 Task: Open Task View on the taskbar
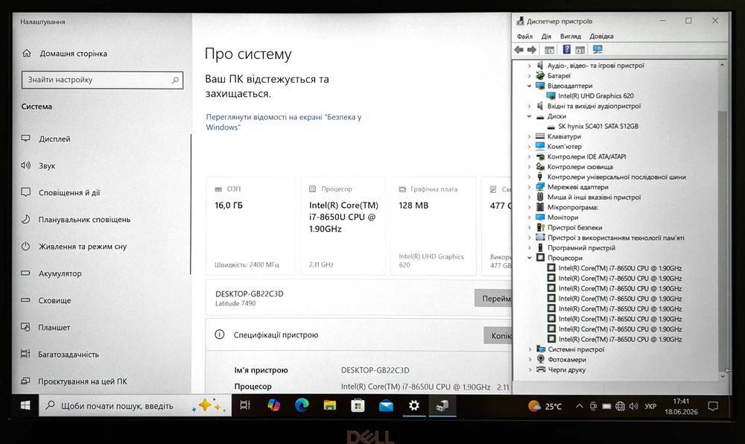[x=244, y=405]
